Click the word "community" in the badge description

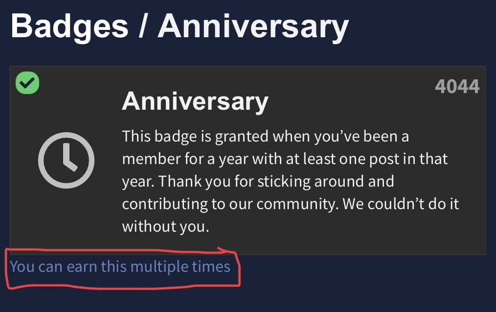pyautogui.click(x=297, y=204)
